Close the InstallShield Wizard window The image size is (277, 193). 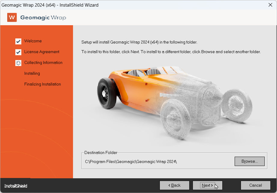point(270,5)
